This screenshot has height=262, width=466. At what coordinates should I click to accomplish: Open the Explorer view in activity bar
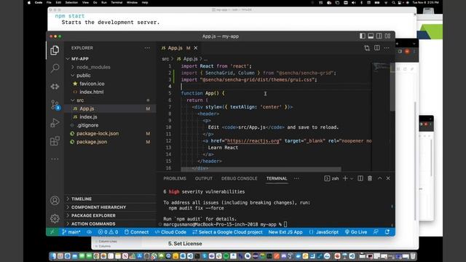55,50
